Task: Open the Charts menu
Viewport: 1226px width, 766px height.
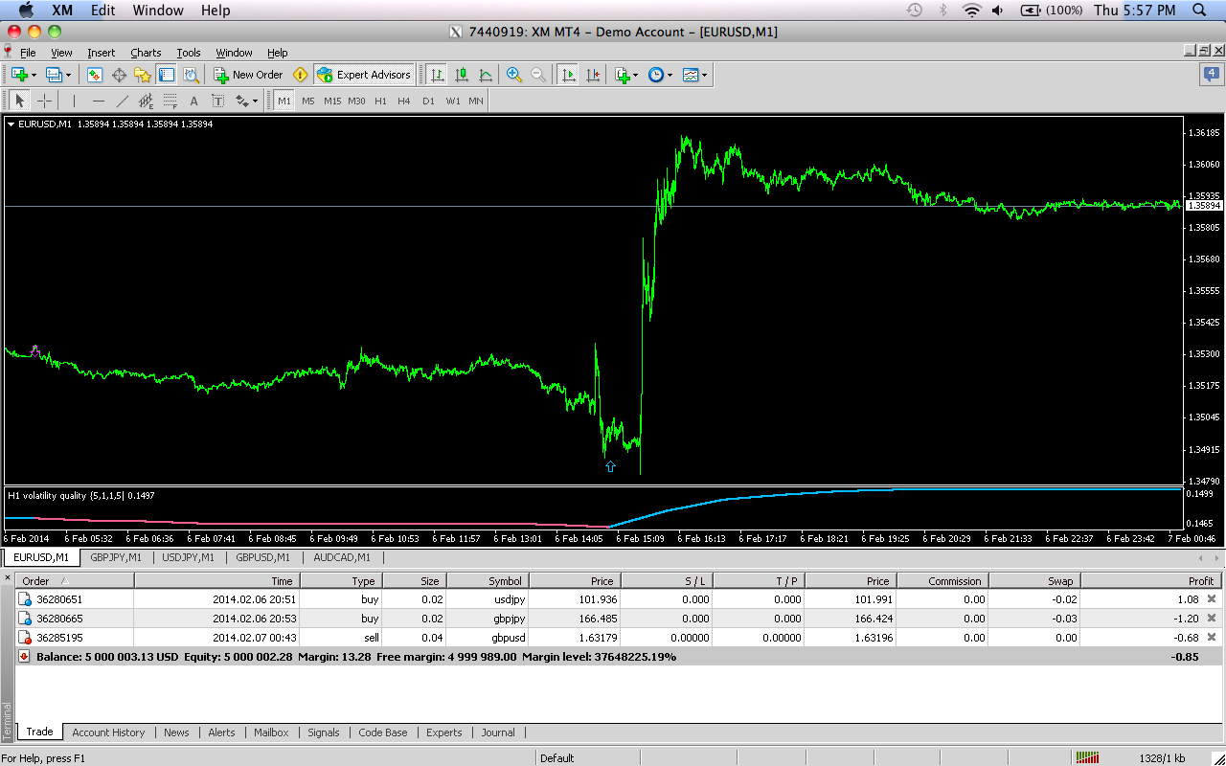Action: coord(146,53)
